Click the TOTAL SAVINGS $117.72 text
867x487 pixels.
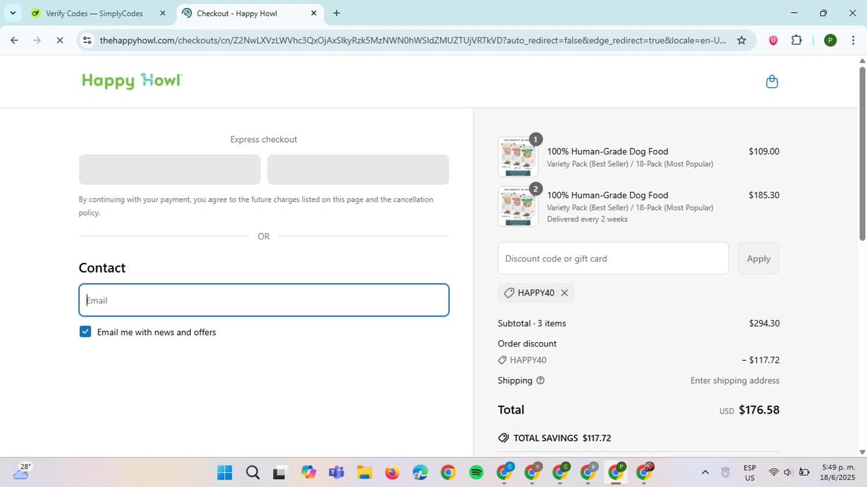click(x=562, y=438)
